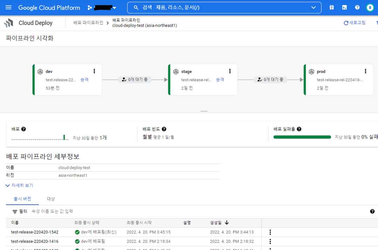This screenshot has height=250, width=378.
Task: Click the 2022. 4. 20. PM 3:45:15 cell
Action: pos(149,232)
